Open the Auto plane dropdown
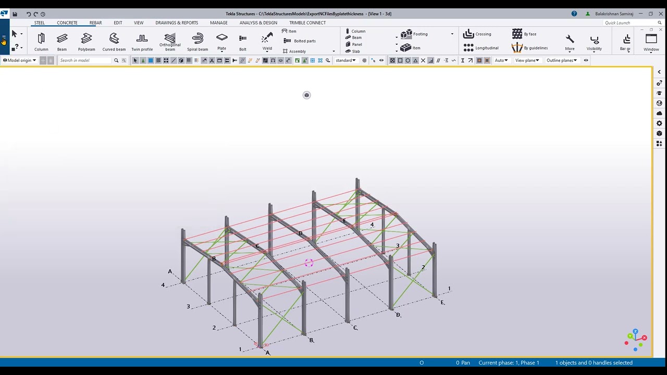This screenshot has width=667, height=375. pyautogui.click(x=501, y=60)
